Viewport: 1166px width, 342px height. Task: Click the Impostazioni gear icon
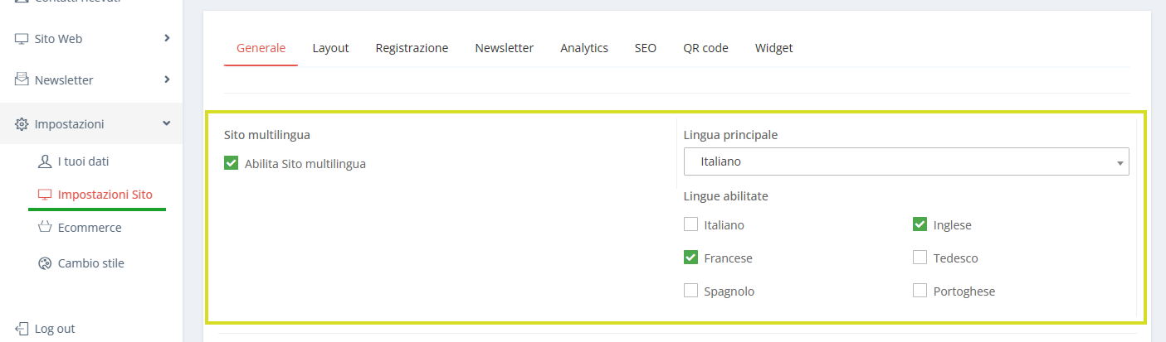click(x=22, y=124)
